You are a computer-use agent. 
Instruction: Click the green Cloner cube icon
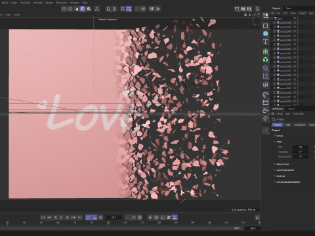[265, 60]
